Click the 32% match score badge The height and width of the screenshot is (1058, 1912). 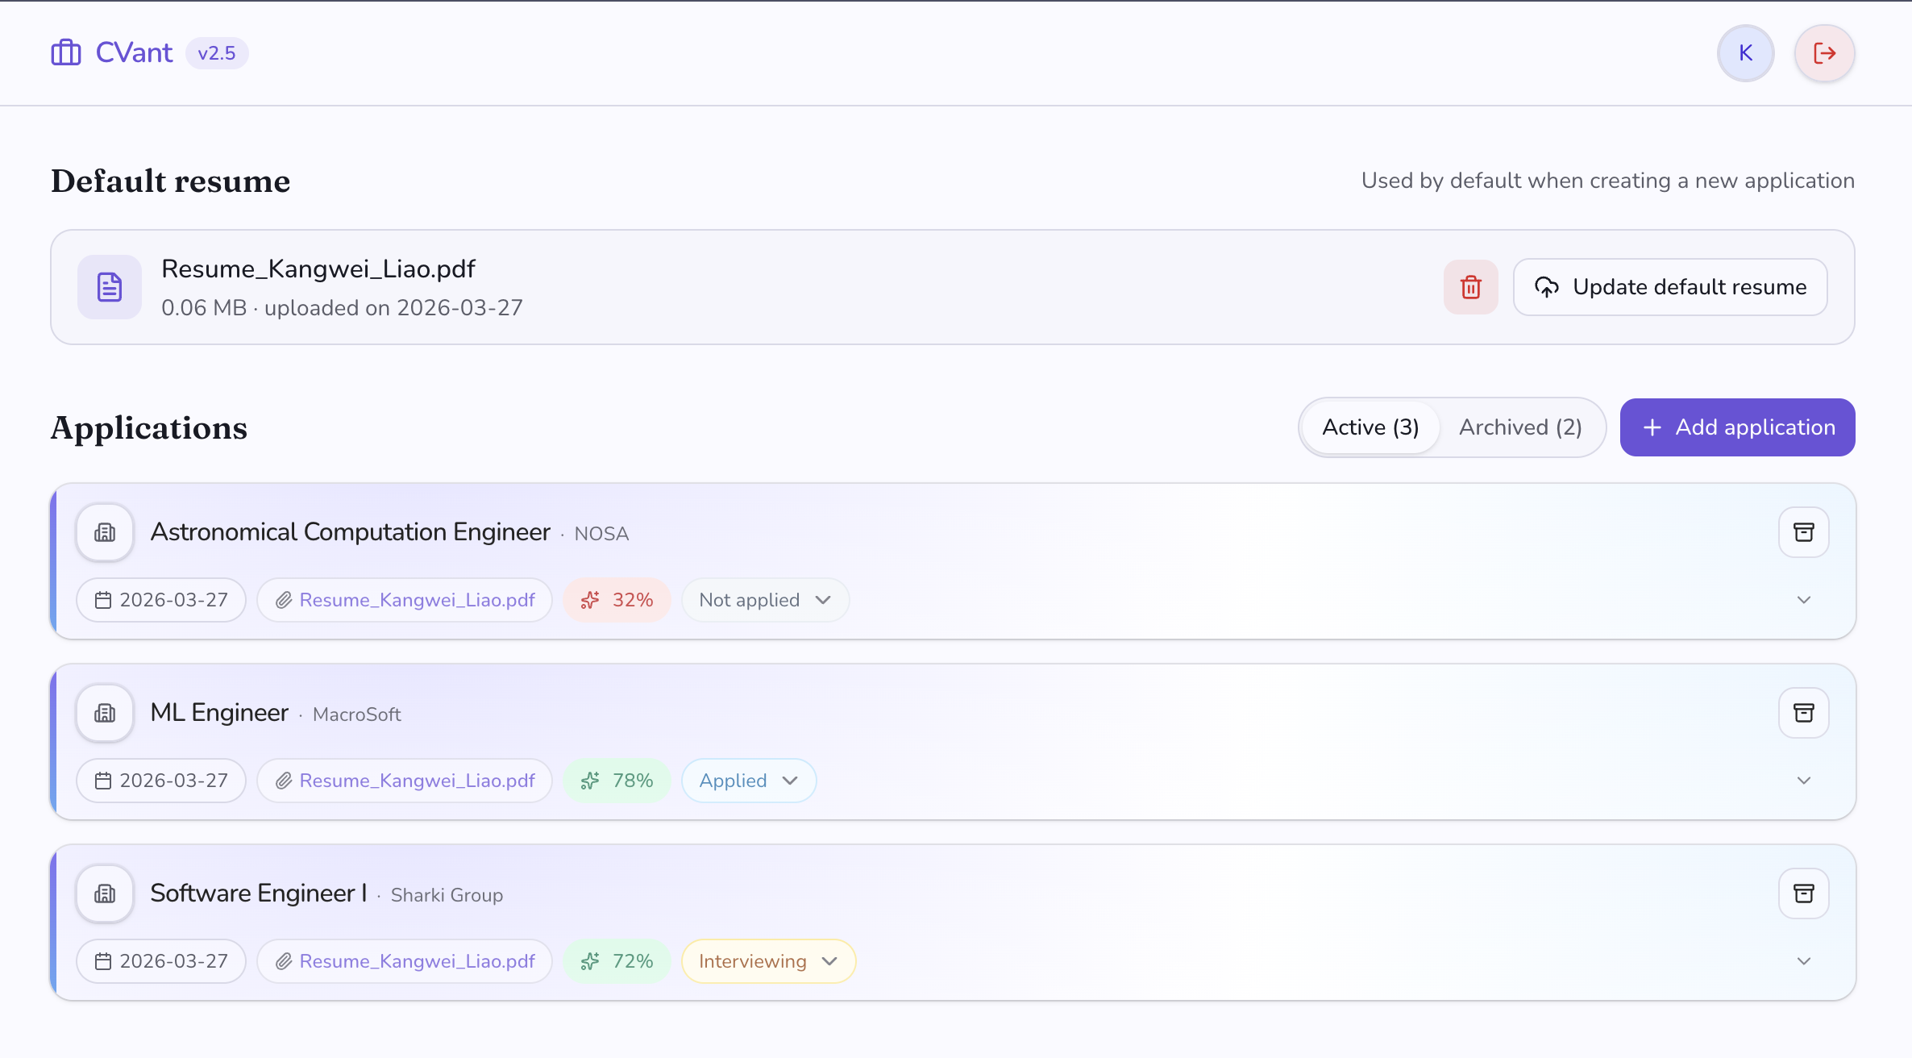(x=617, y=600)
